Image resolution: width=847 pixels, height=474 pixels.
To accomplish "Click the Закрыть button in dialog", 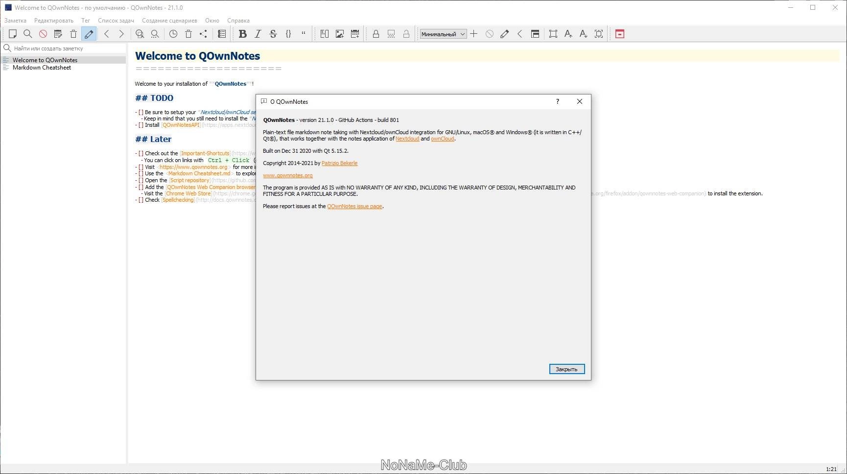I will (567, 369).
